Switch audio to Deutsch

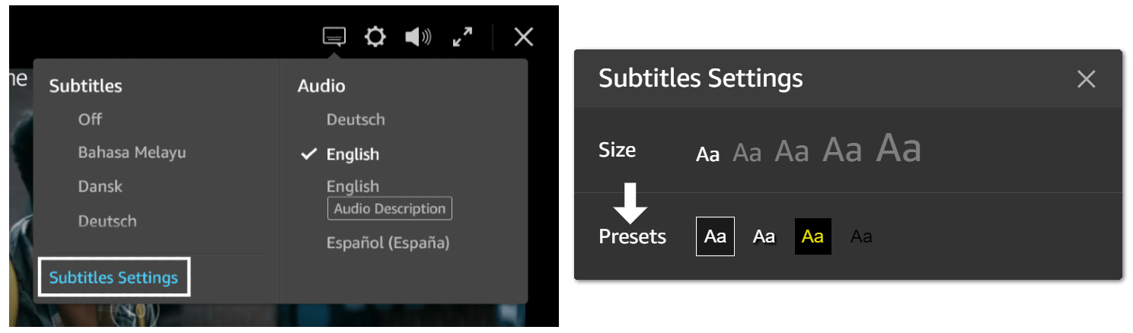click(356, 119)
